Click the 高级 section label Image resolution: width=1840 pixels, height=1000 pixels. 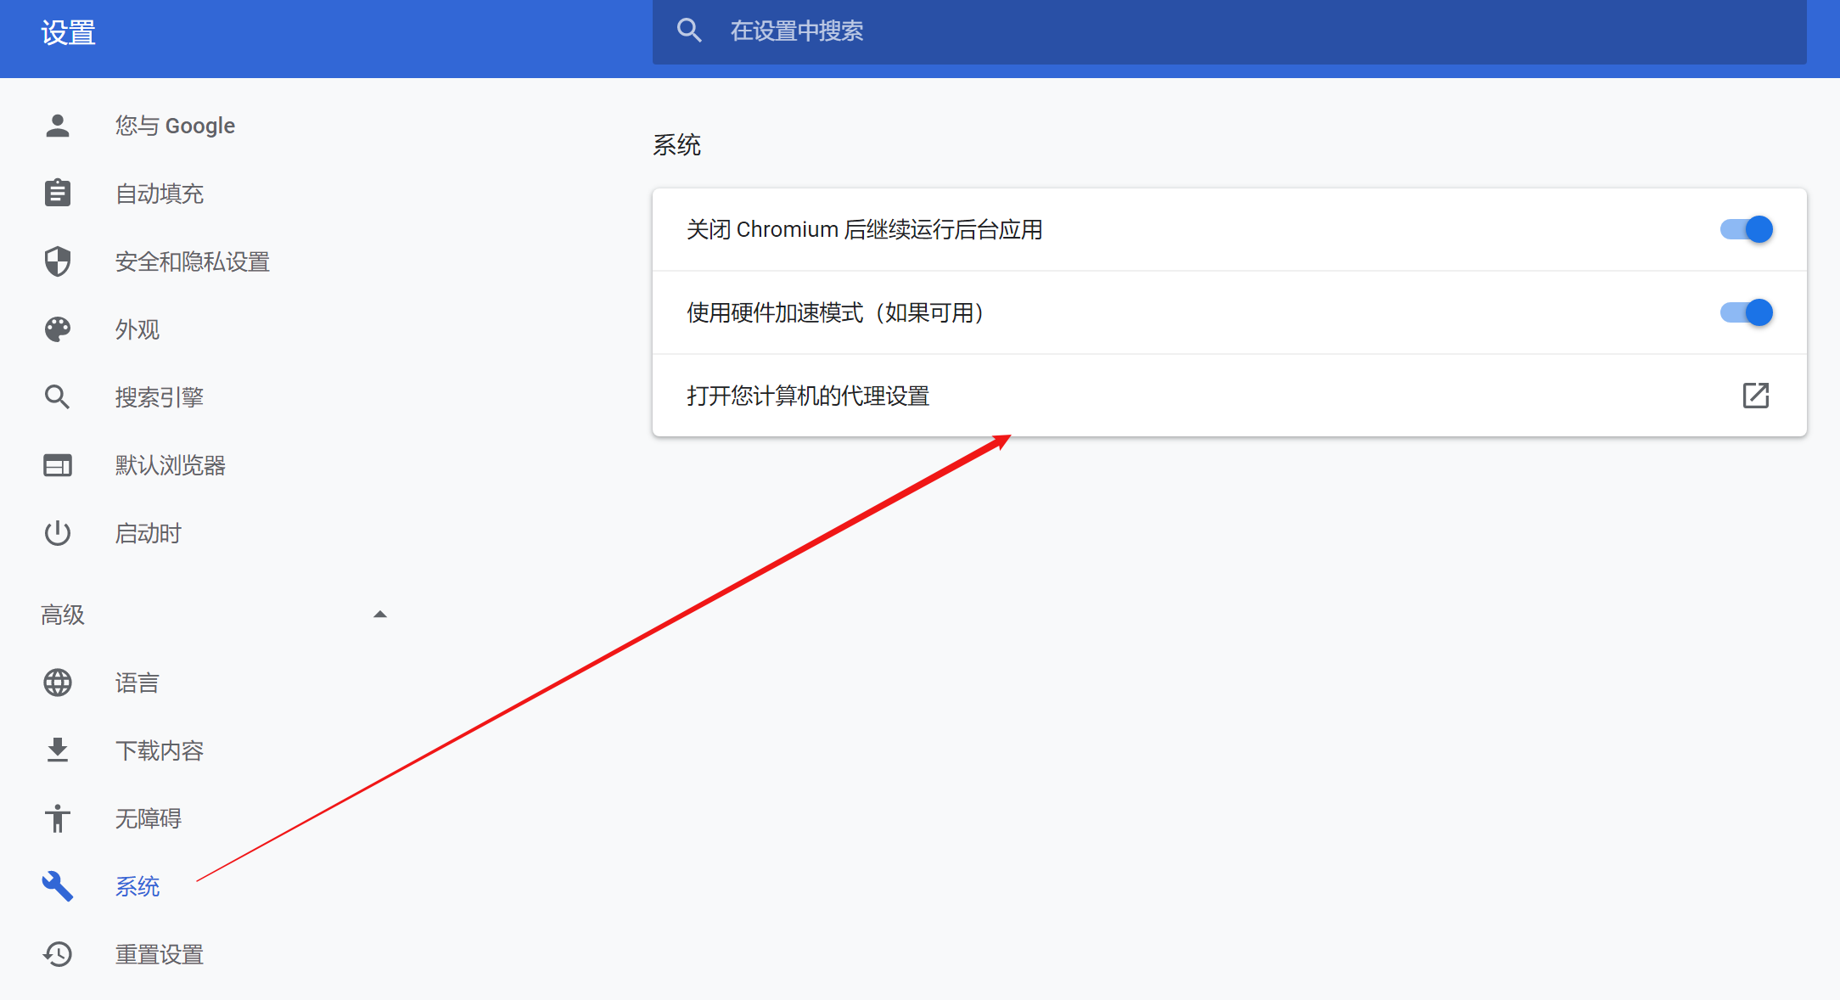[63, 615]
